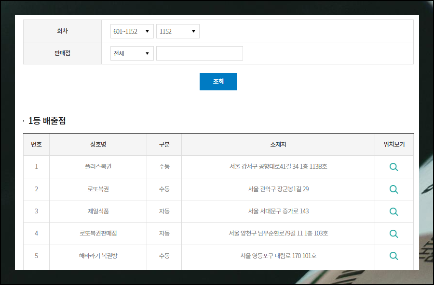This screenshot has width=434, height=285.
Task: Select the 구분 column header
Action: coord(164,144)
